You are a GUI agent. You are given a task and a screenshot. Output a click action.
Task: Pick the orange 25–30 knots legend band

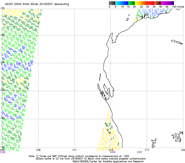(x=144, y=3)
